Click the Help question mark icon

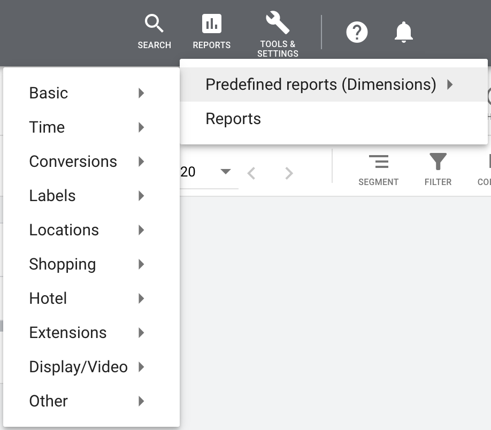357,33
